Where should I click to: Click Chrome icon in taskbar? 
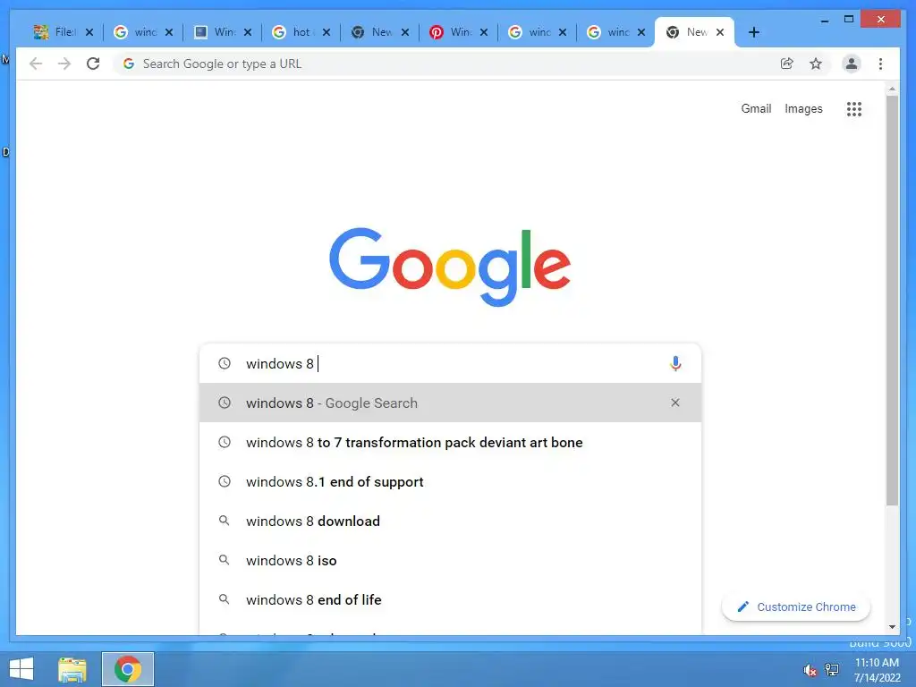point(128,669)
